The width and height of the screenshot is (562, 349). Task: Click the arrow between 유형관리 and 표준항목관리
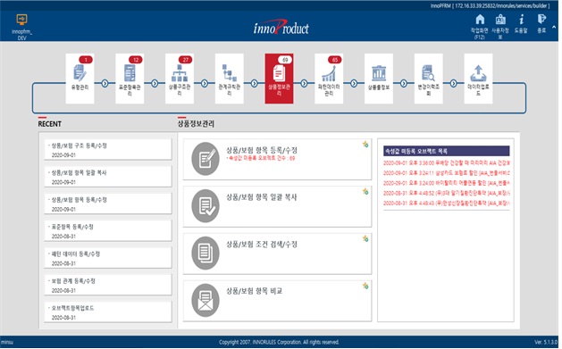(105, 83)
